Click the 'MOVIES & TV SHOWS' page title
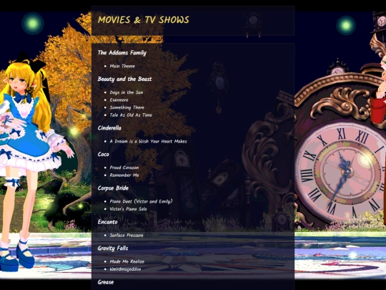Screen dimensions: 386x290 (144, 20)
